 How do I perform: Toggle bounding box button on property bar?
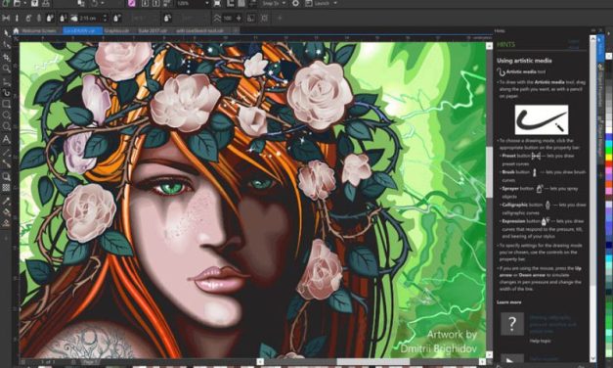(x=265, y=18)
